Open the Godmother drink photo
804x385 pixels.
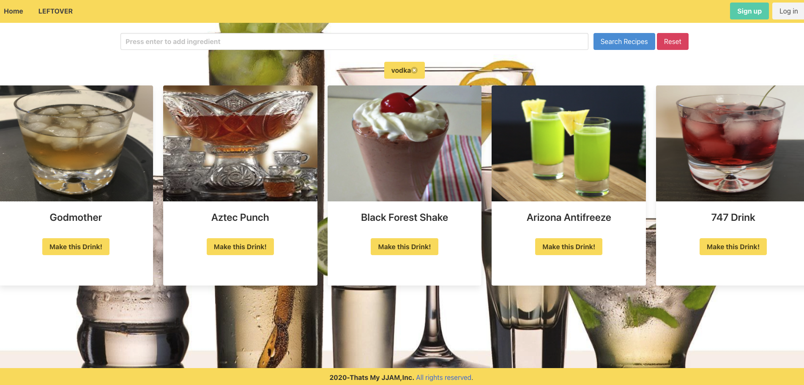click(x=76, y=143)
